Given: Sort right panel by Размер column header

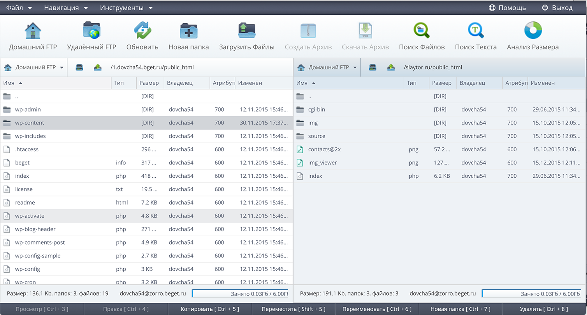Looking at the screenshot, I should [x=442, y=83].
